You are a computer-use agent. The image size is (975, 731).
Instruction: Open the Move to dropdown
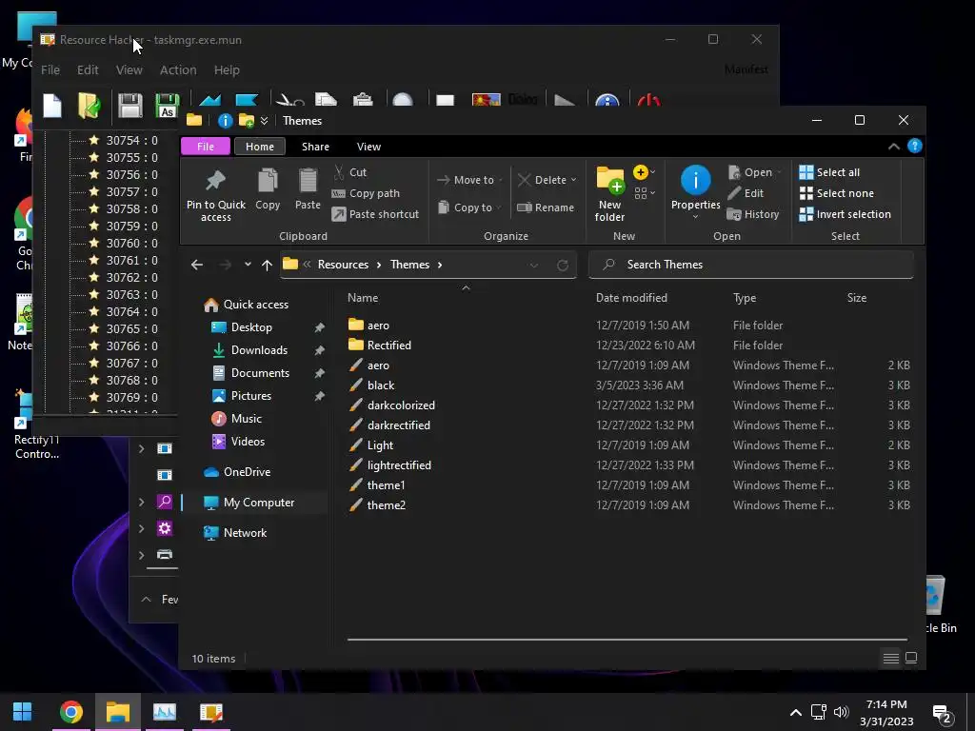[469, 180]
